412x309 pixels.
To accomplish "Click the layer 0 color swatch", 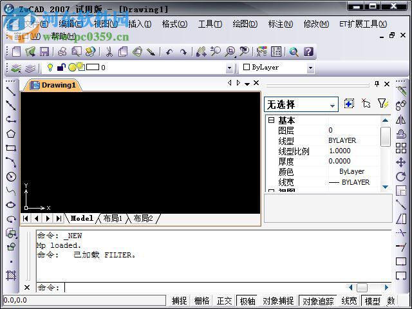I will (x=93, y=67).
